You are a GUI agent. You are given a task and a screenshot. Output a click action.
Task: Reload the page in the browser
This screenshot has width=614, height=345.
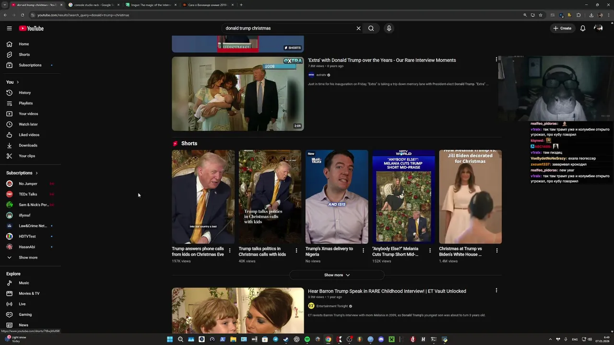pyautogui.click(x=22, y=15)
